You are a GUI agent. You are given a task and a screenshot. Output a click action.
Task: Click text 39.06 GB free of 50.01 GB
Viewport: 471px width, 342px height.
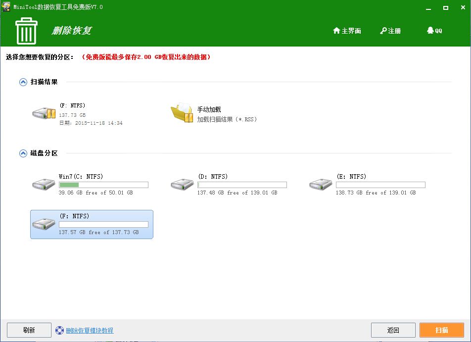point(96,193)
